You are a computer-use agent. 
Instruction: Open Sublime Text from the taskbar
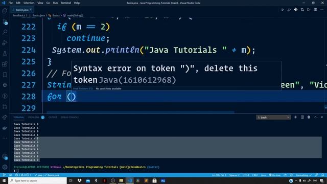pyautogui.click(x=146, y=180)
